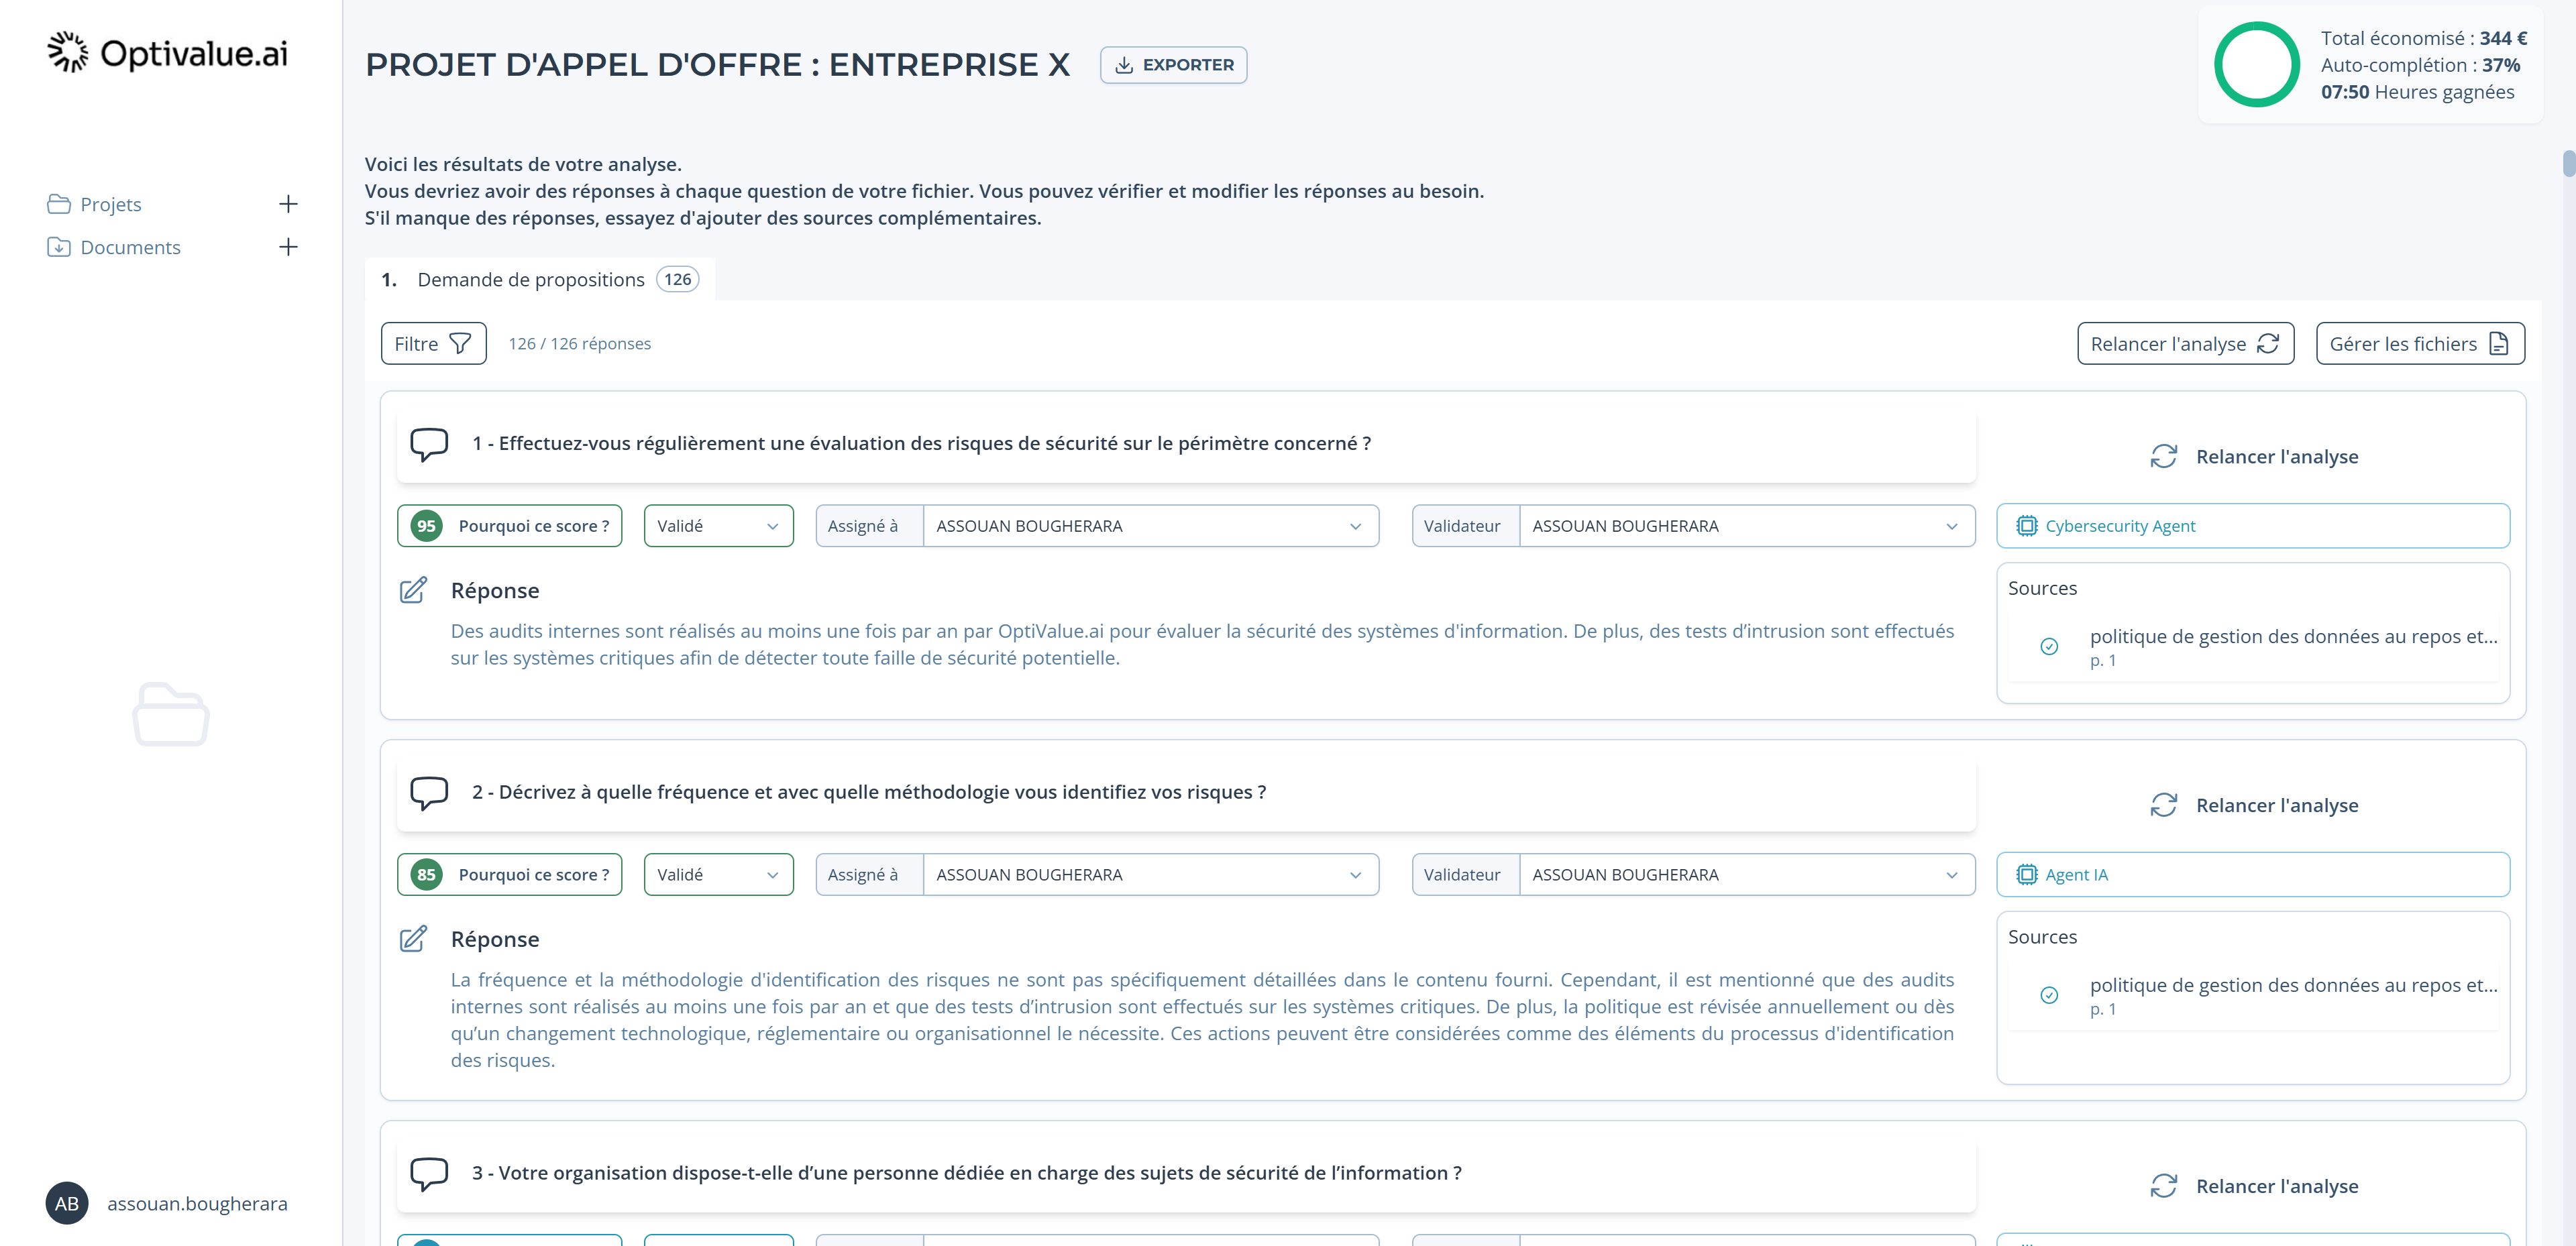Click the Exporter button

click(1173, 64)
